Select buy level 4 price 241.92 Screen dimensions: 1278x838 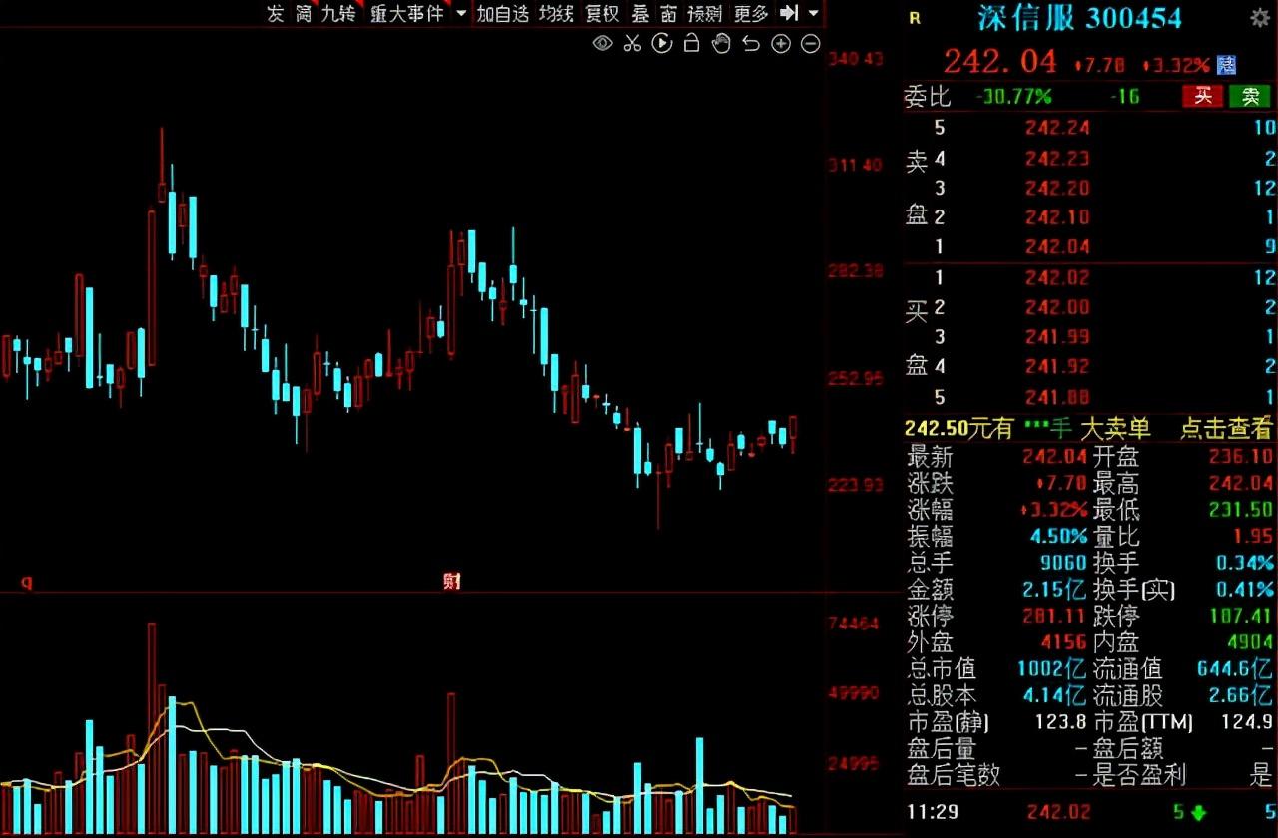coord(1057,367)
